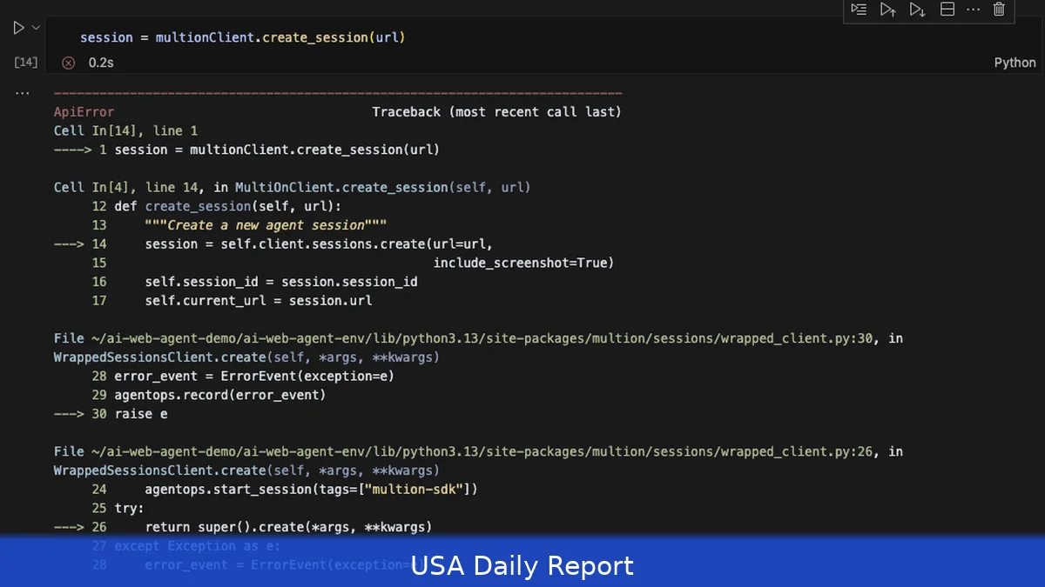Viewport: 1045px width, 587px height.
Task: Select the Run by Line toolbar icon
Action: 859,10
